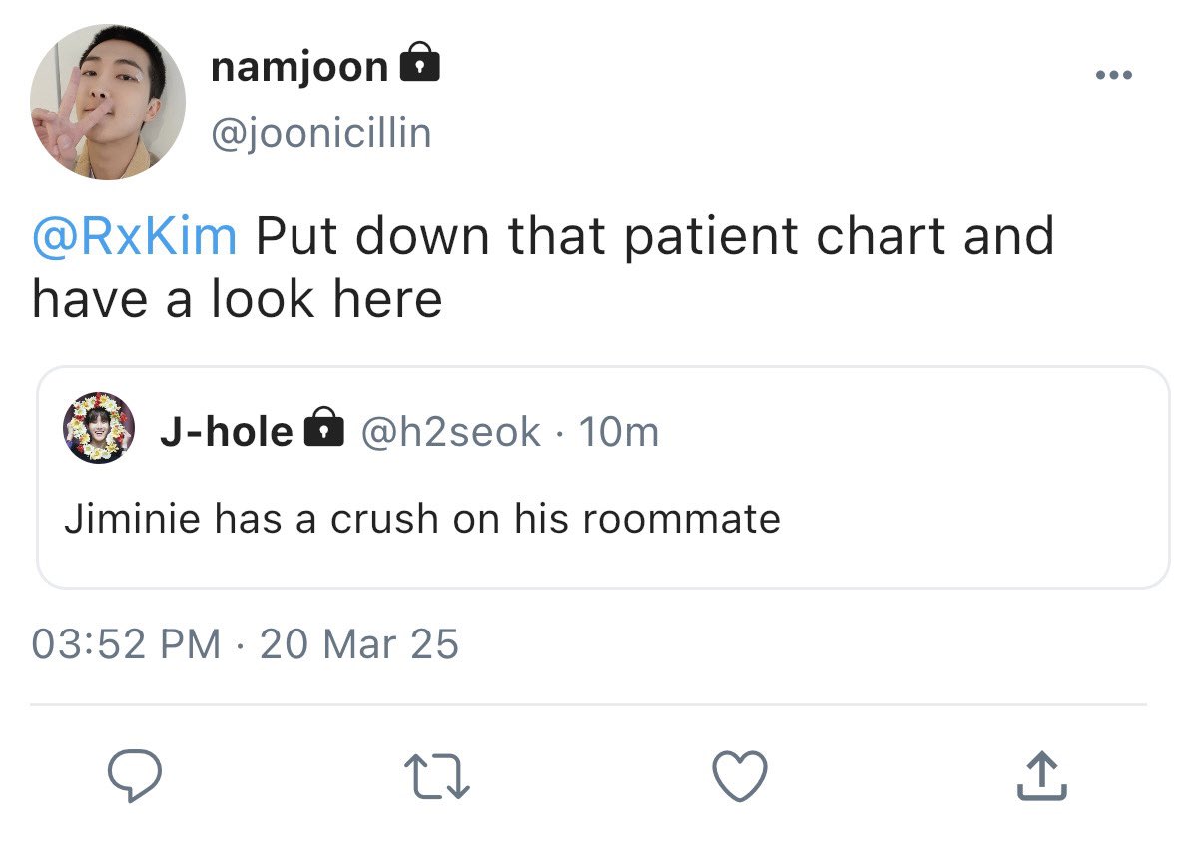Click the lock icon beside J-hole
The height and width of the screenshot is (842, 1177).
[323, 427]
